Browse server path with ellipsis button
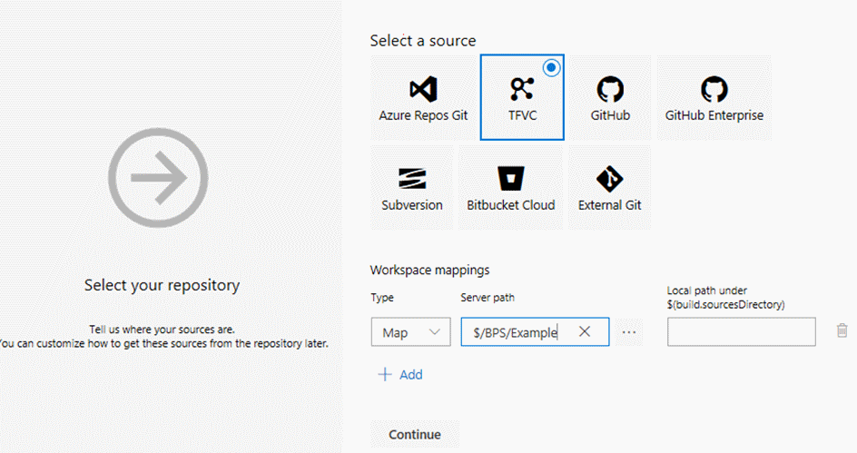857x453 pixels. pos(629,331)
